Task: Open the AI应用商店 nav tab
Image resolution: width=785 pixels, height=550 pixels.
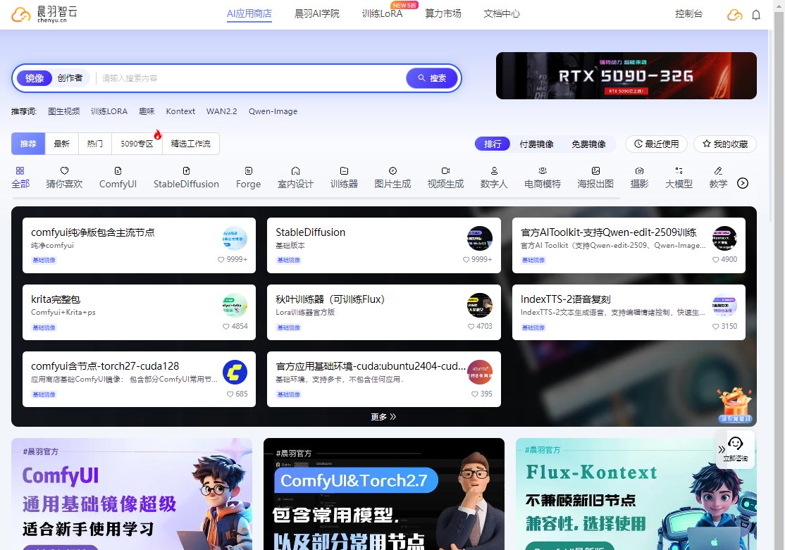Action: pos(249,14)
